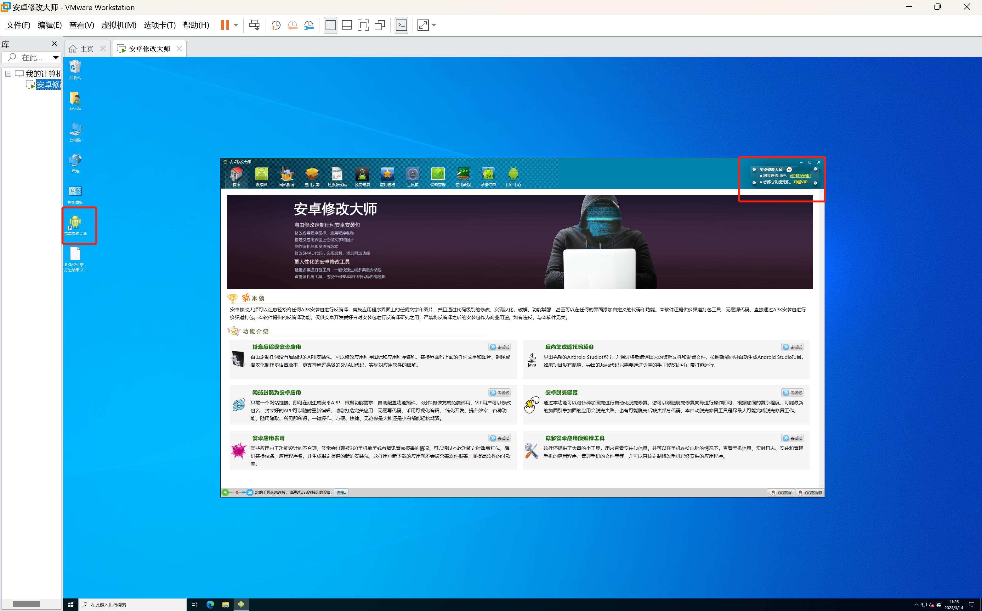Open the 工具箱 toolbox icon
This screenshot has height=611, width=982.
[x=412, y=177]
